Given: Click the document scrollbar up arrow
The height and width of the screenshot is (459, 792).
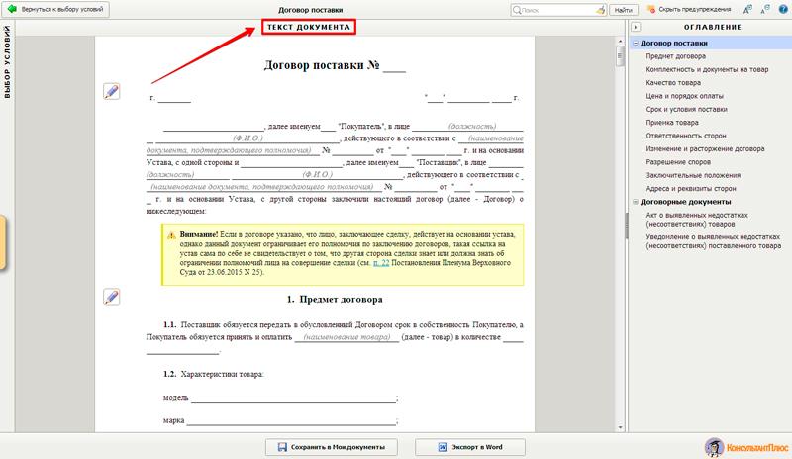Looking at the screenshot, I should tap(621, 41).
